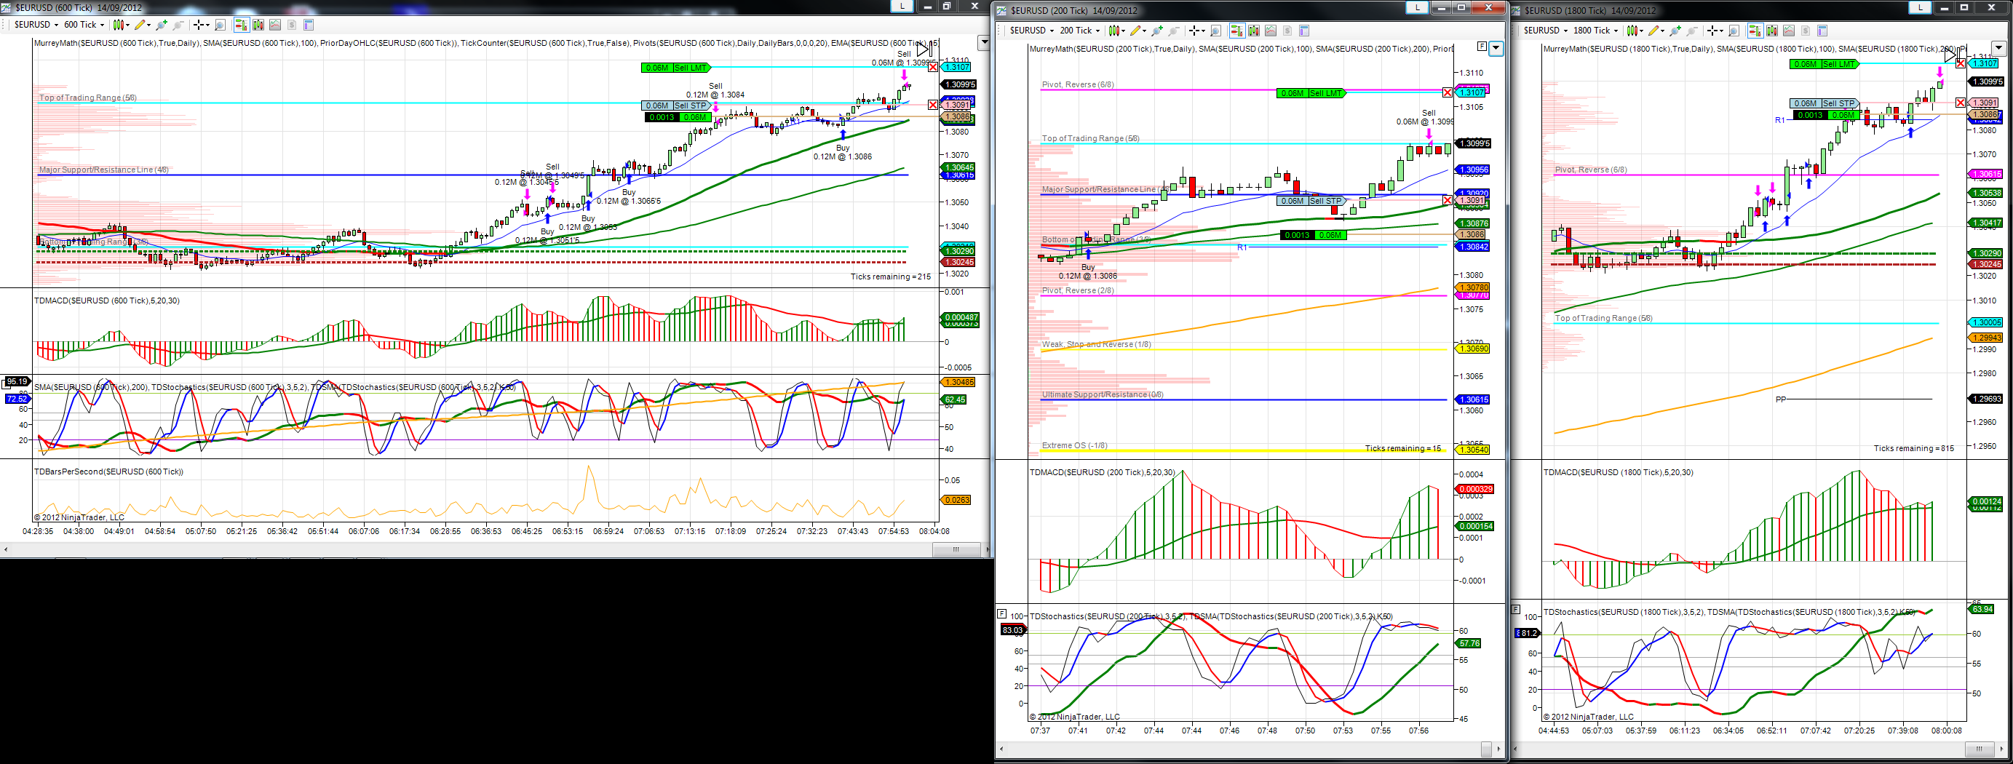Click the 0.06M Sell STP order label in 600 Tick chart
The width and height of the screenshot is (2013, 764).
[676, 106]
